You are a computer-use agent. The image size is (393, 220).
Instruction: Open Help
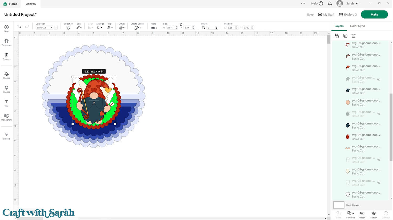(317, 3)
